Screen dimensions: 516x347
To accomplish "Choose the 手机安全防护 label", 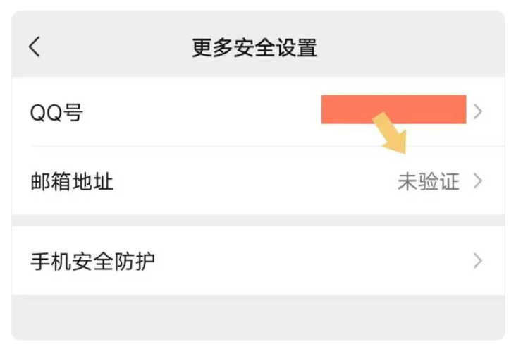I will (x=92, y=262).
